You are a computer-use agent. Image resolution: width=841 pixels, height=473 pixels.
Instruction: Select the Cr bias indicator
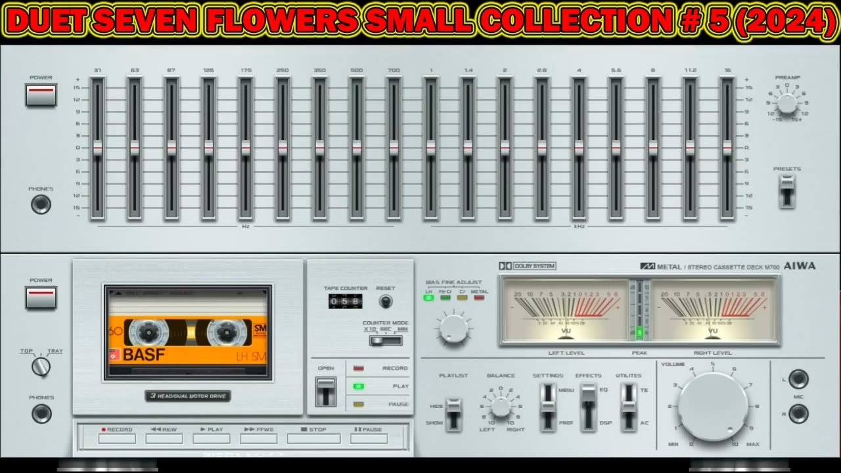[x=463, y=298]
